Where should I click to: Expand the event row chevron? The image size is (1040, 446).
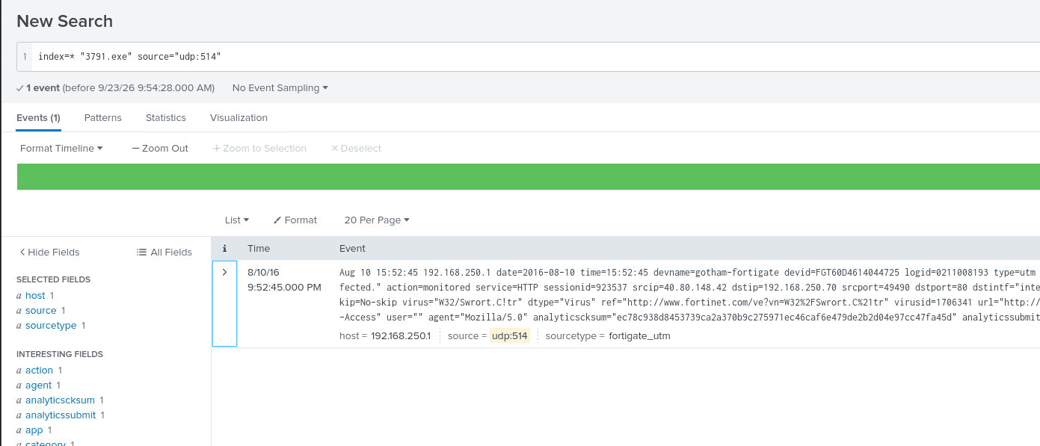coord(224,272)
